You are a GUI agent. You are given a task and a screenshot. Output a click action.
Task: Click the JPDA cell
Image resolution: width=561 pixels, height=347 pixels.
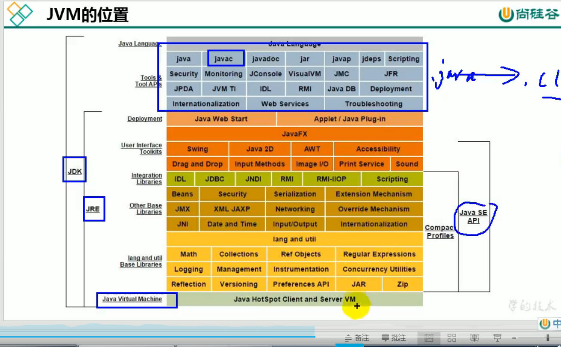click(x=183, y=89)
